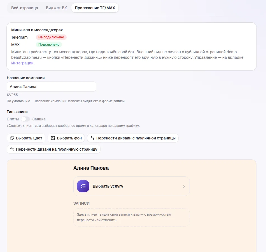
Task: Click the MAX label
Action: pos(15,45)
